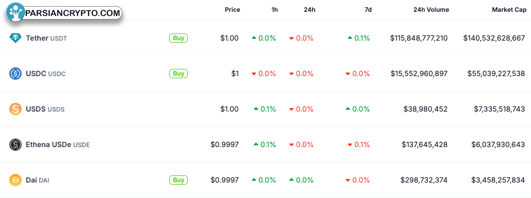The image size is (531, 198).
Task: Click the Ethena USDe black coin icon
Action: point(15,145)
